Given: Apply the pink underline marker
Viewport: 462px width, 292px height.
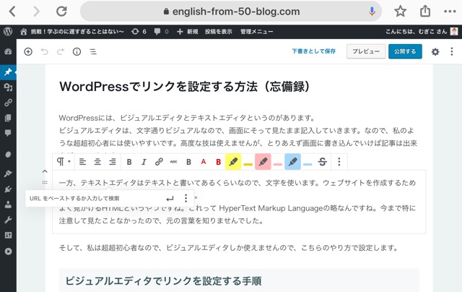Looking at the screenshot, I should pos(278,164).
